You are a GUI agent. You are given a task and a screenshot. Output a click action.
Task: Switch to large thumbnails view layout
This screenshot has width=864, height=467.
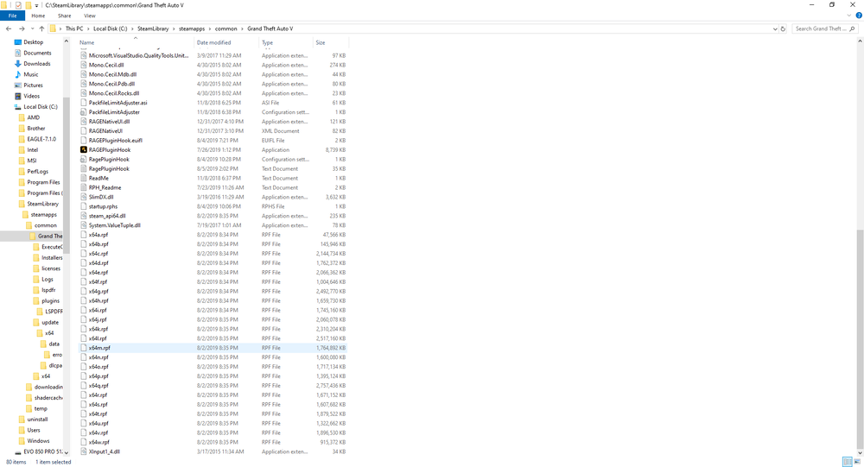857,462
